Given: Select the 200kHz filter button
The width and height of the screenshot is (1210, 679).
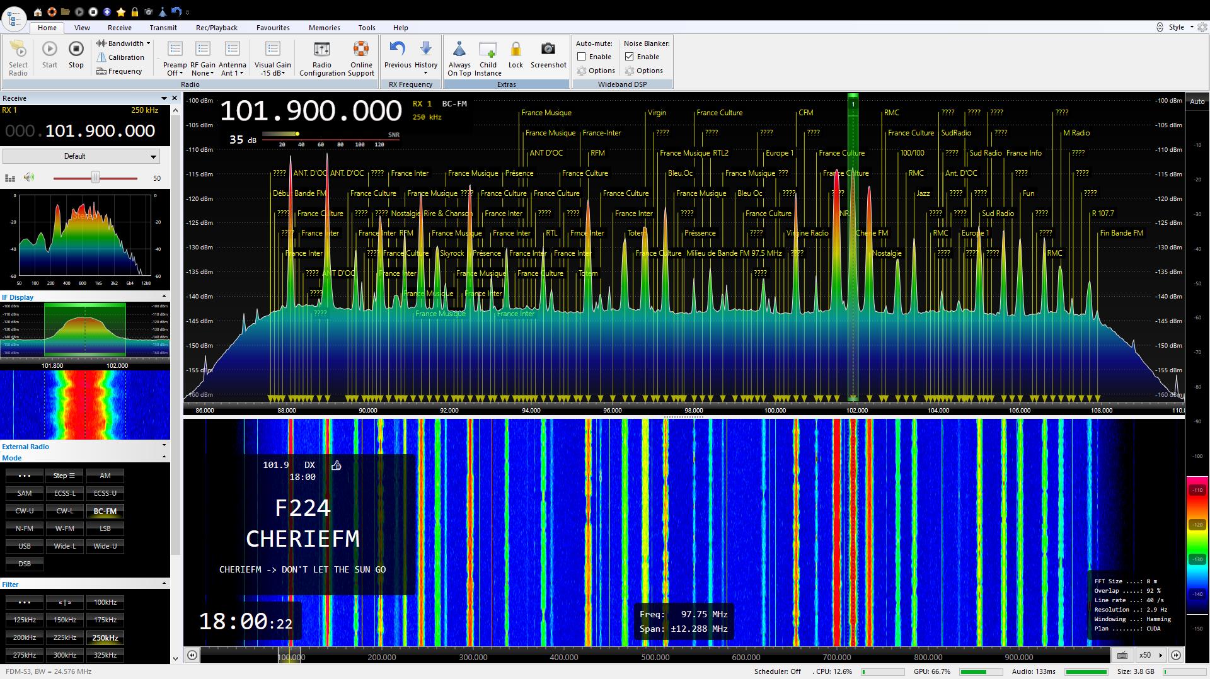Looking at the screenshot, I should 25,637.
